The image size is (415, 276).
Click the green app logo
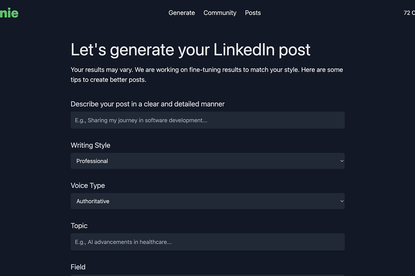9,13
